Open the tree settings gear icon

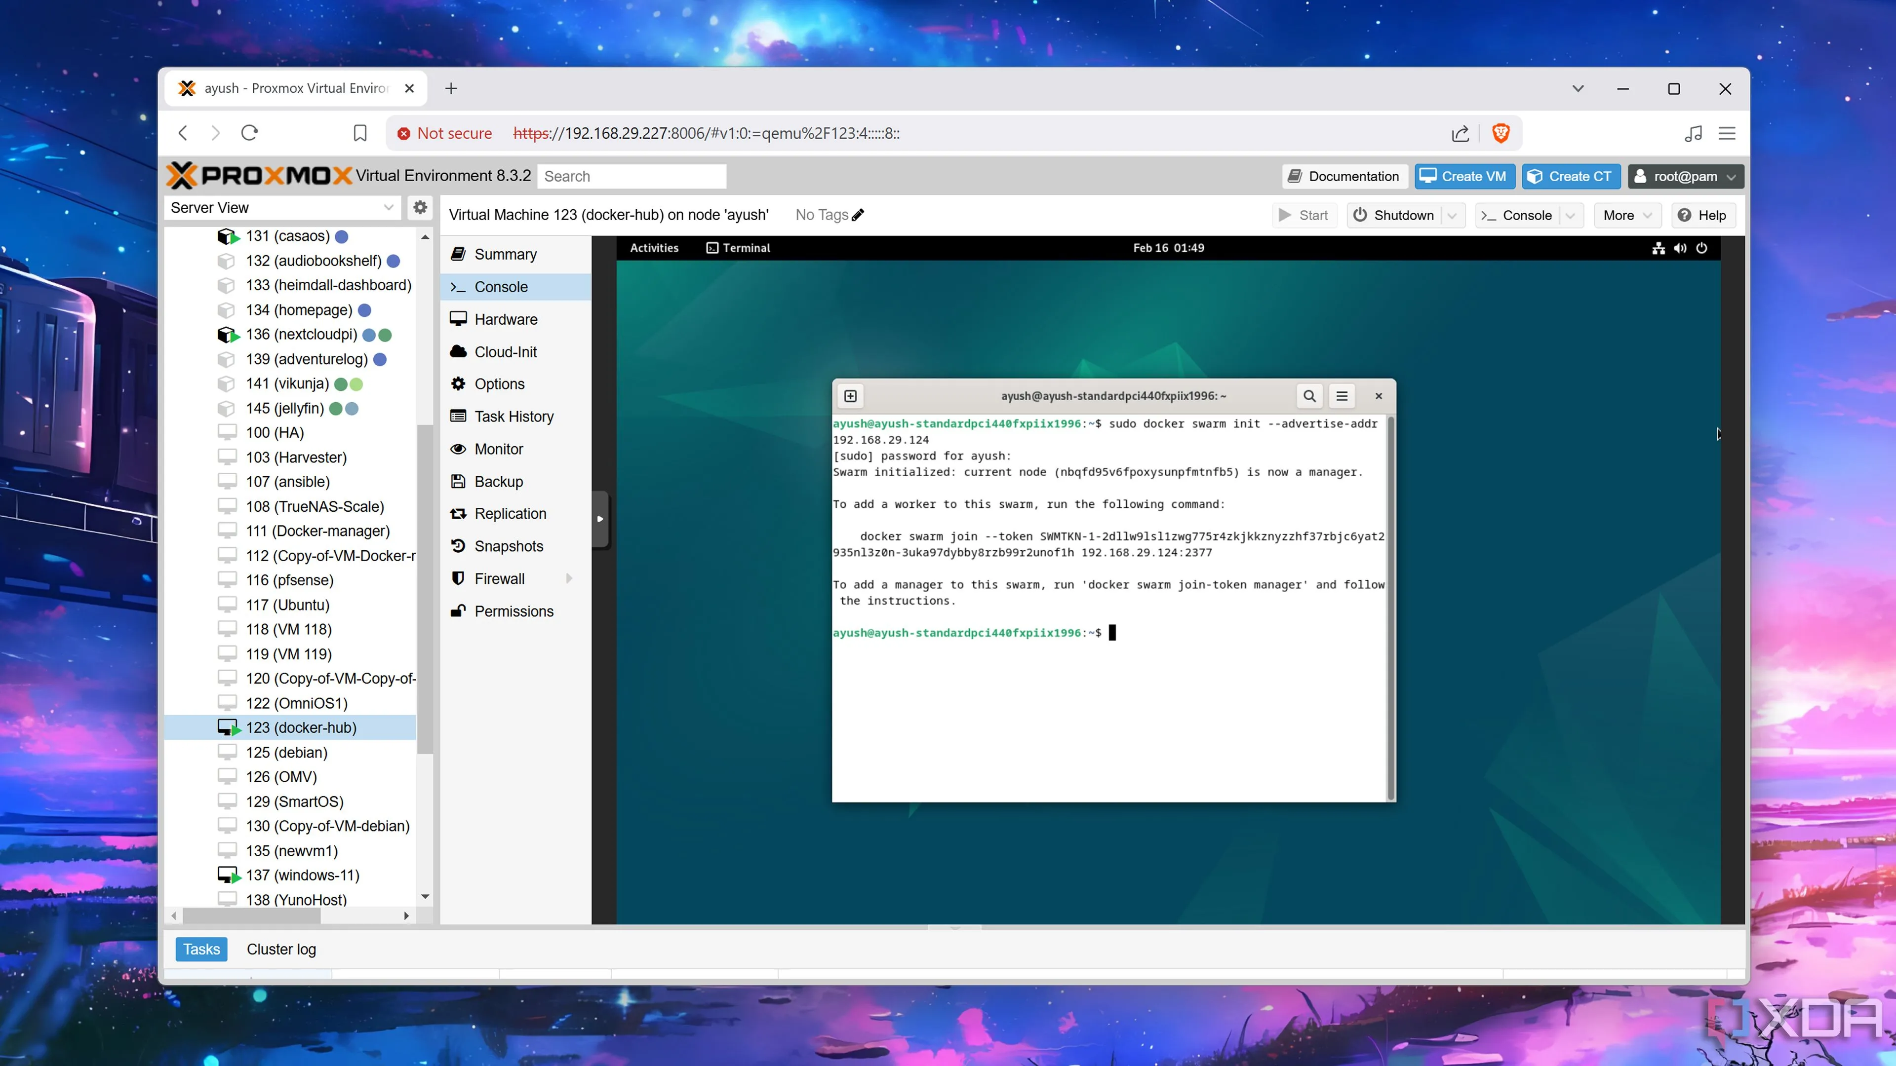(420, 207)
